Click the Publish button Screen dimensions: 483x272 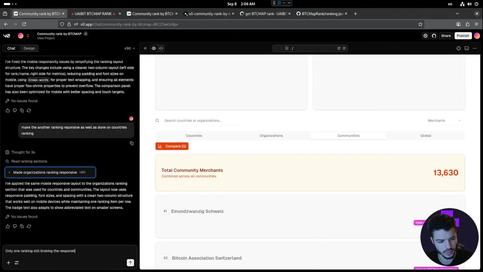(463, 36)
